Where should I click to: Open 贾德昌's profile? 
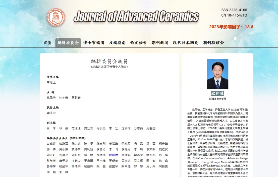pyautogui.click(x=76, y=149)
